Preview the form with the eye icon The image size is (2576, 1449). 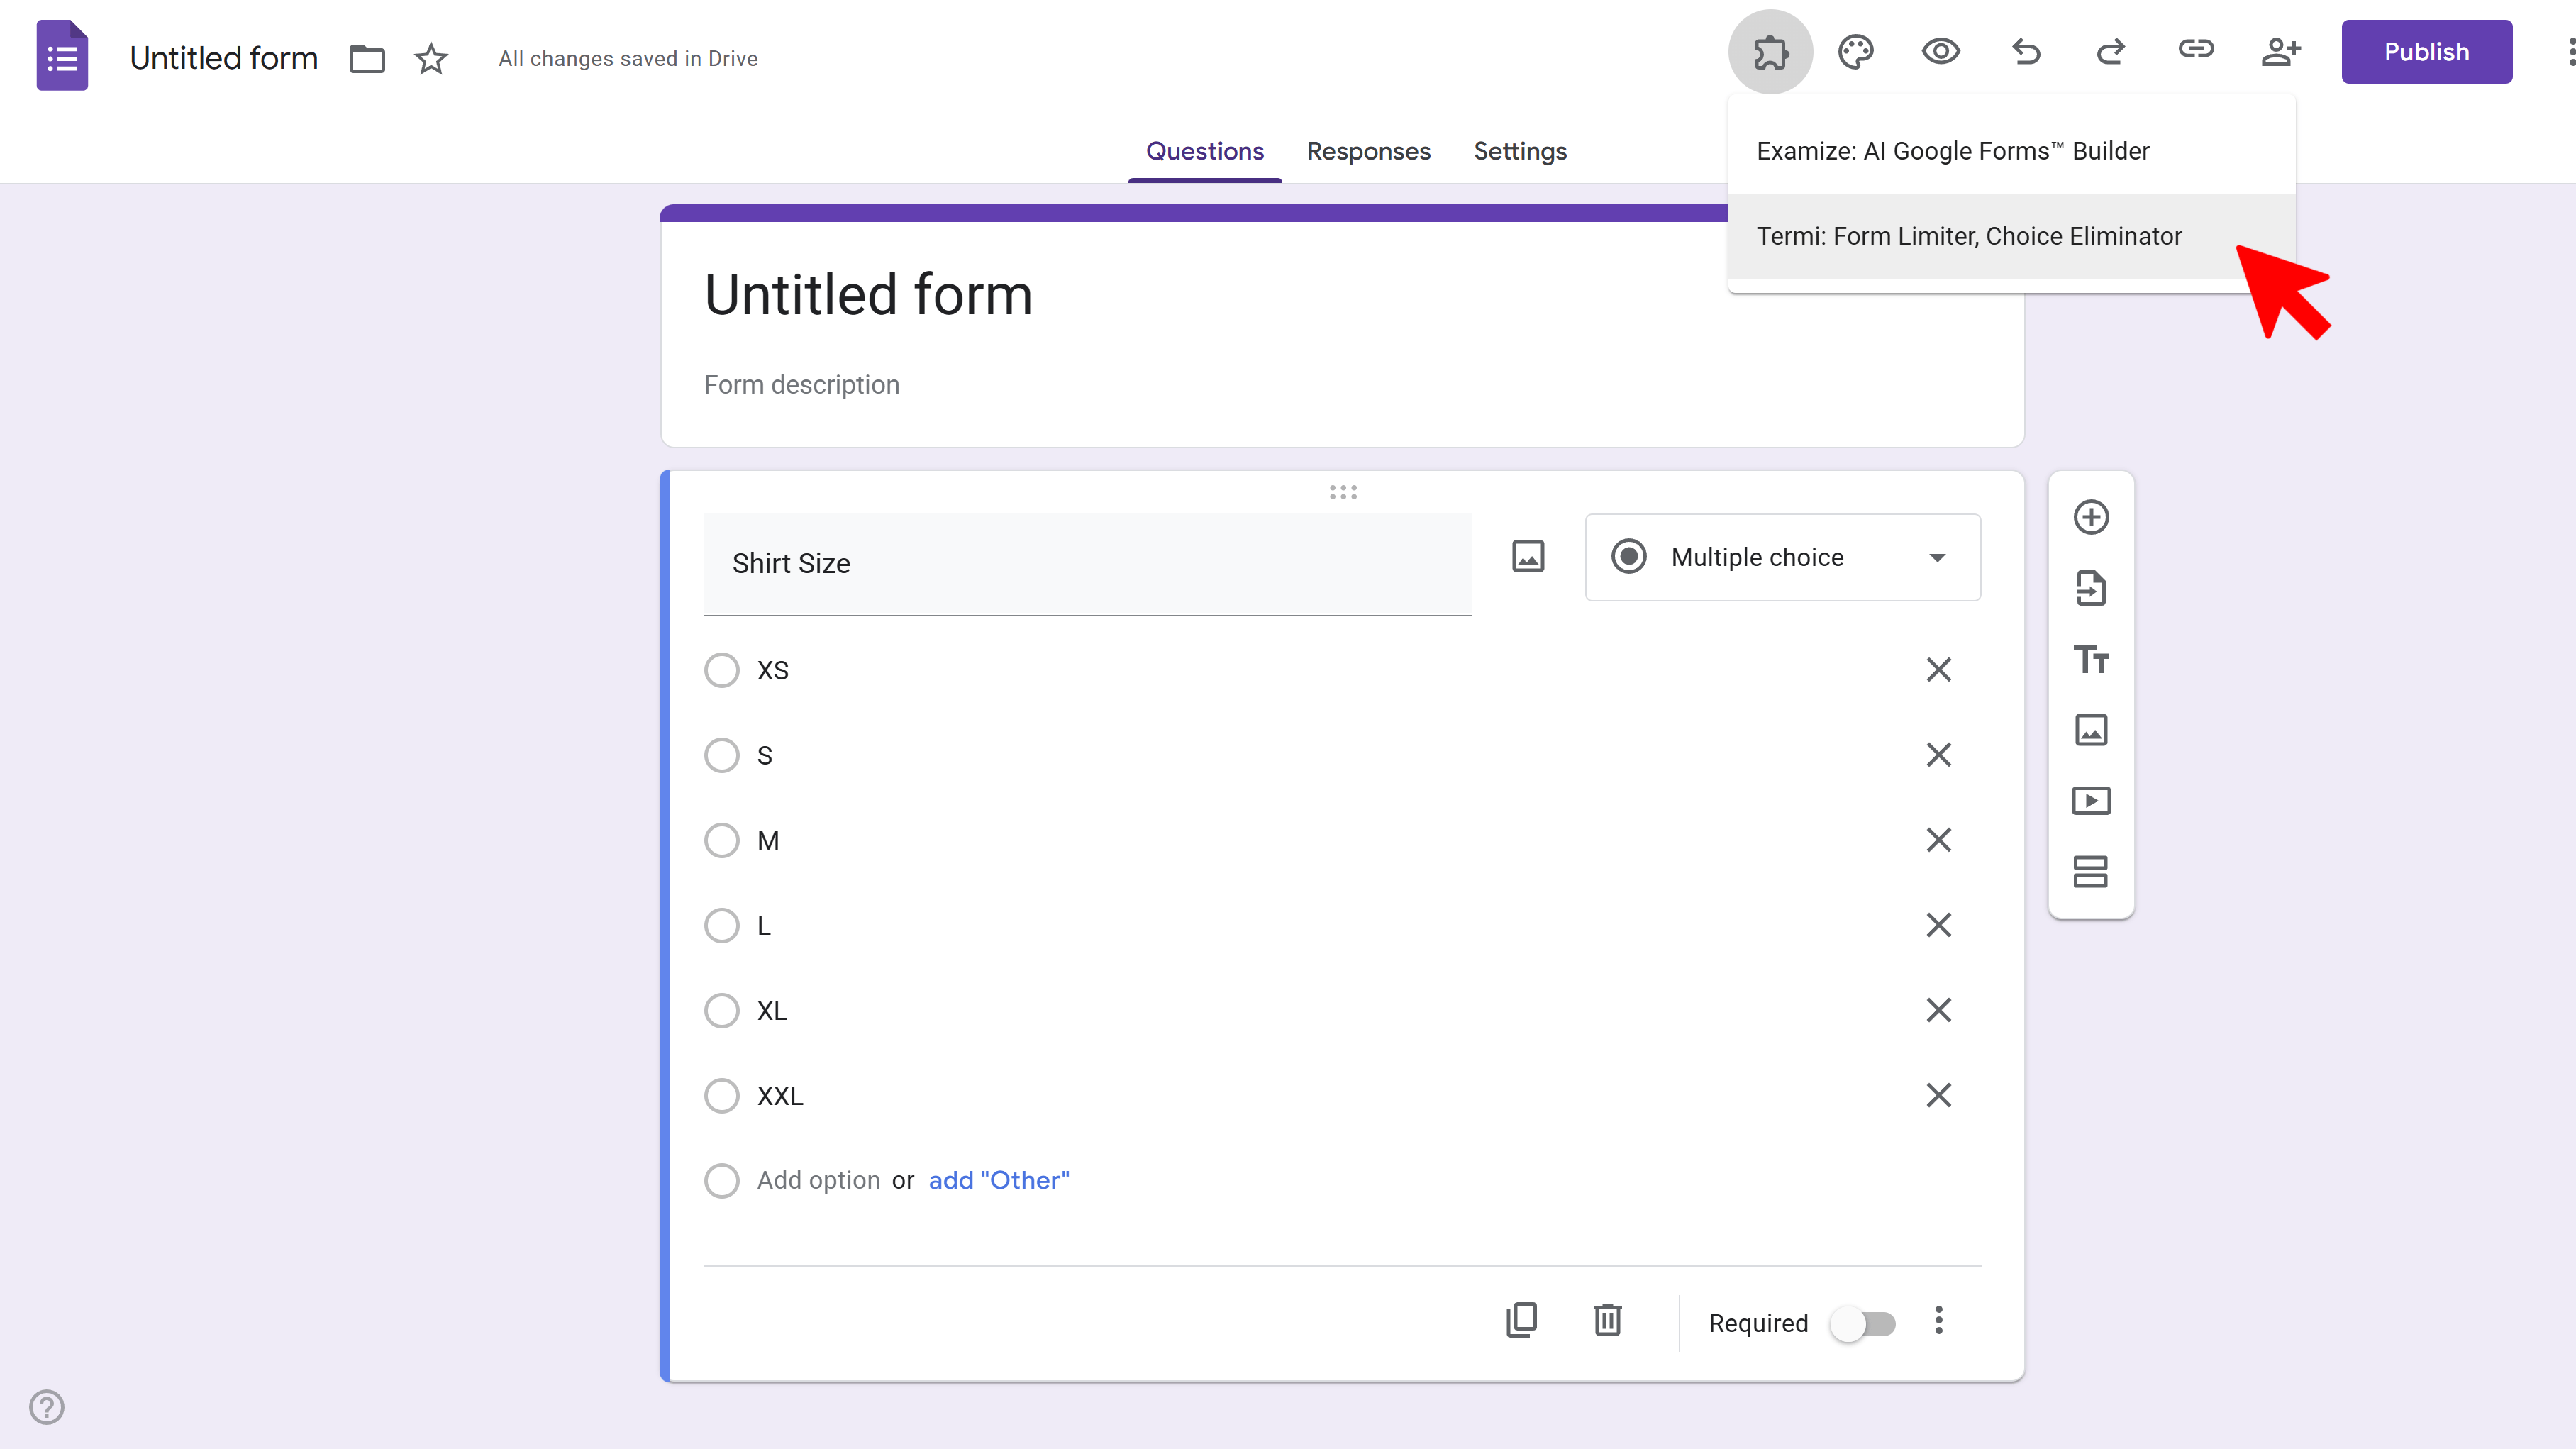[1940, 51]
